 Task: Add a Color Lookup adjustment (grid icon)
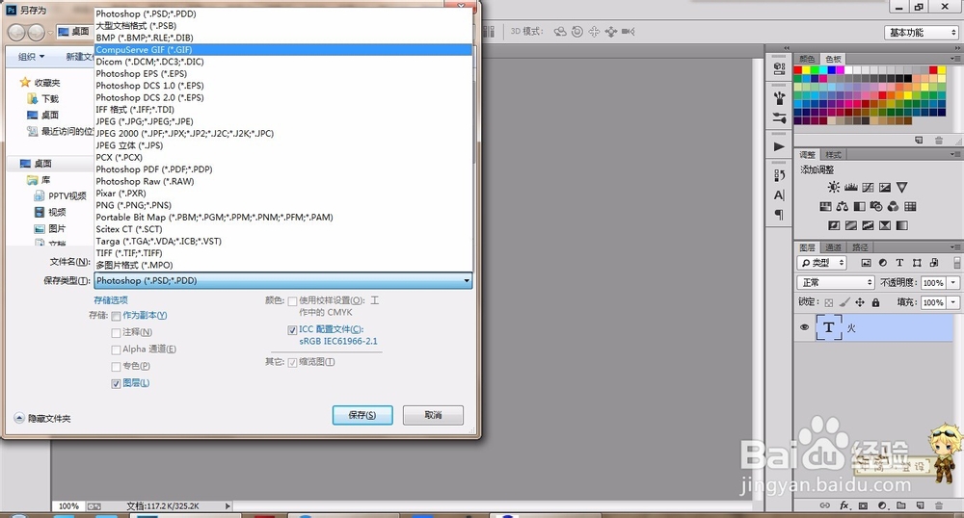click(x=910, y=206)
